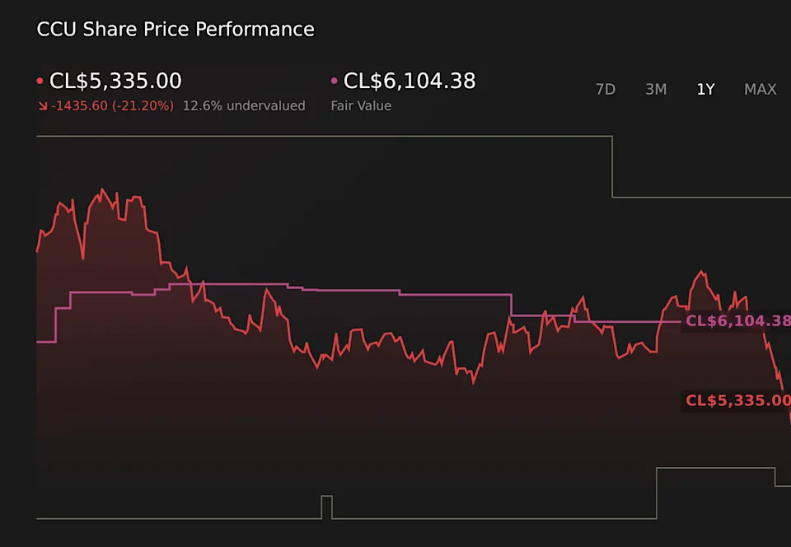Viewport: 791px width, 547px height.
Task: Click red down-arrow next to price change
Action: [x=42, y=106]
